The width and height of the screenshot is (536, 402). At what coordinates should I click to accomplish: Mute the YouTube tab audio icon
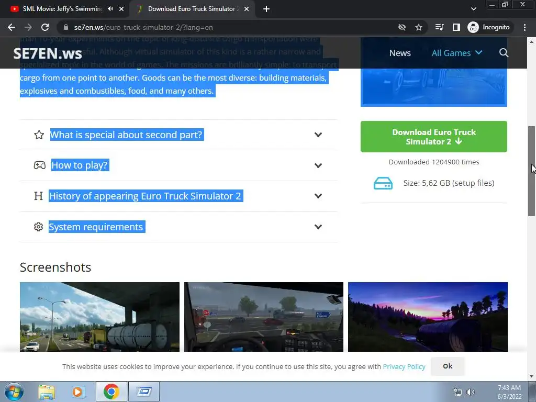pyautogui.click(x=110, y=9)
